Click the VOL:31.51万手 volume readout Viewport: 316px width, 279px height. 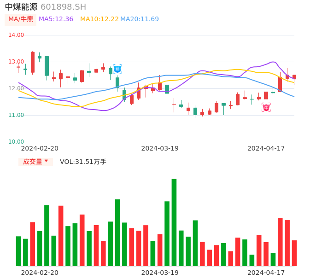[83, 162]
